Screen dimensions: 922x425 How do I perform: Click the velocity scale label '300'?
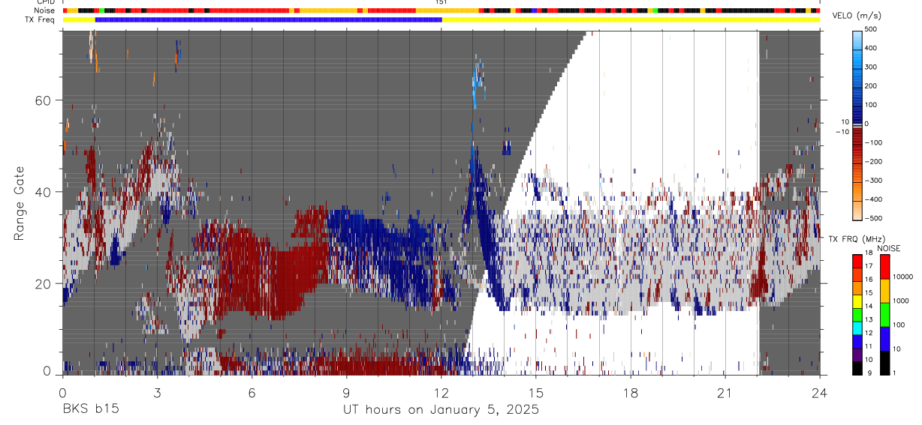[871, 67]
